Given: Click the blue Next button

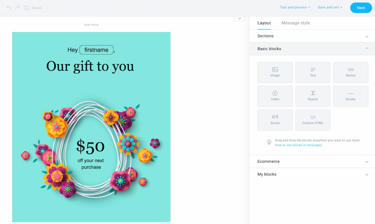Looking at the screenshot, I should (361, 8).
